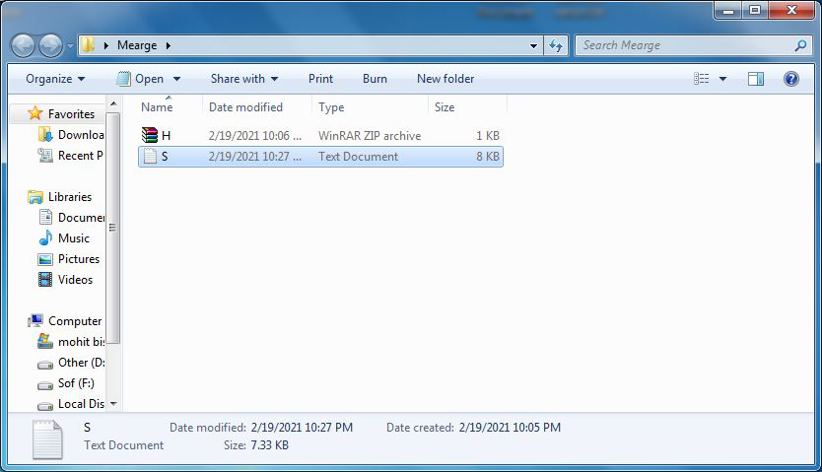Click Print in the toolbar
822x472 pixels.
(321, 79)
